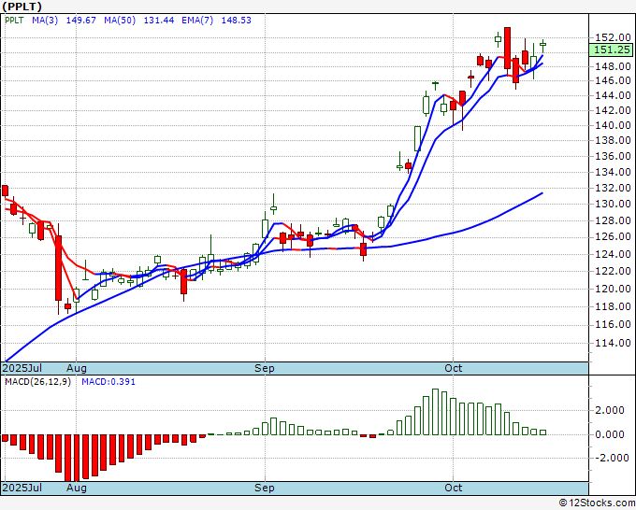Viewport: 636px width, 510px height.
Task: Click the 144.00 price axis label
Action: pos(613,95)
